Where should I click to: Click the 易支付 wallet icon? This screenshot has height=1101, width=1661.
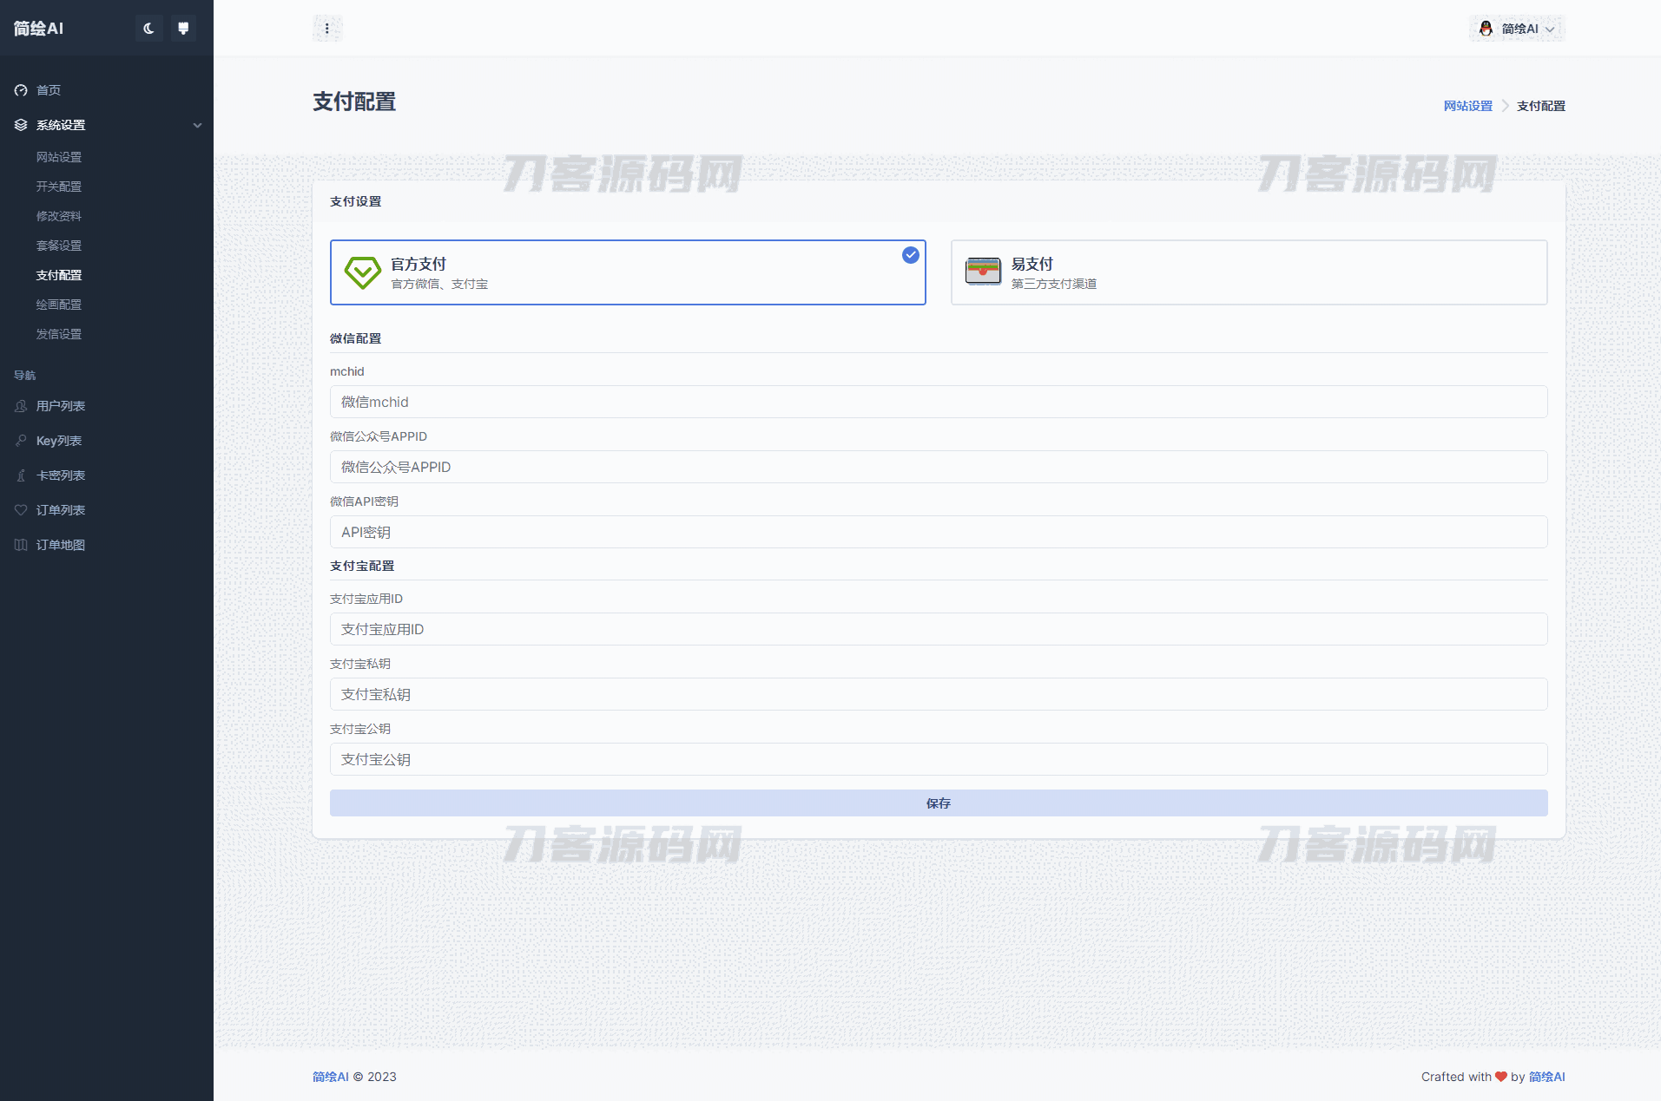983,272
